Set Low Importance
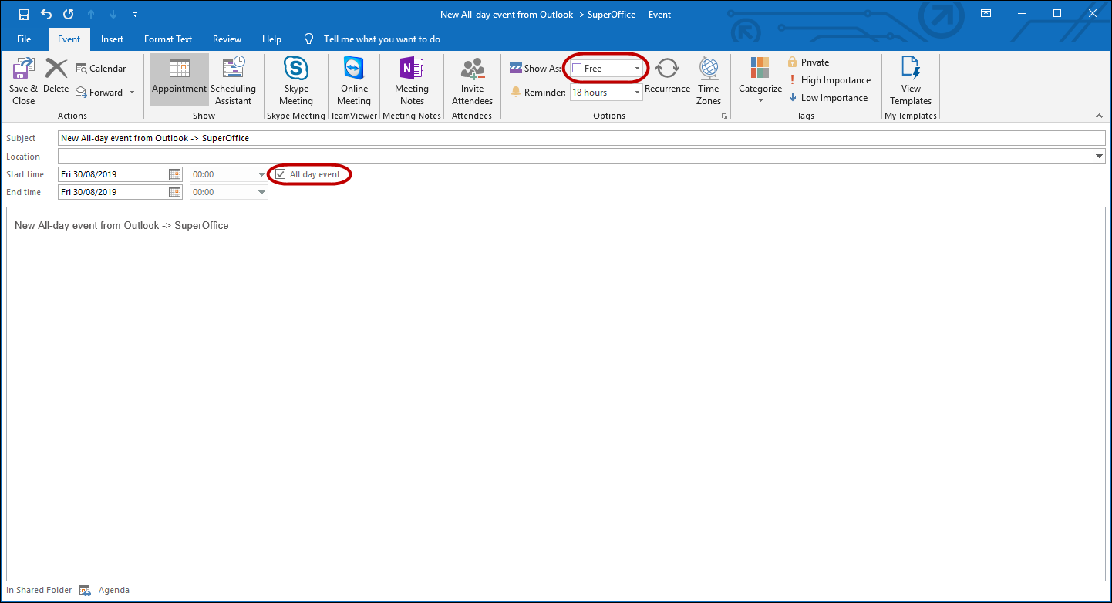This screenshot has height=603, width=1112. pos(827,98)
